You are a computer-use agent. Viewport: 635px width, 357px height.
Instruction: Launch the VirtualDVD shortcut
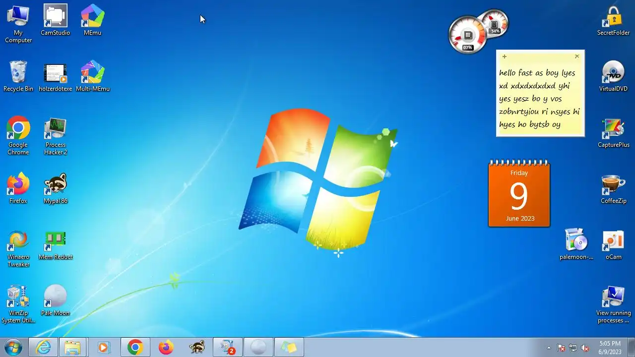(613, 76)
